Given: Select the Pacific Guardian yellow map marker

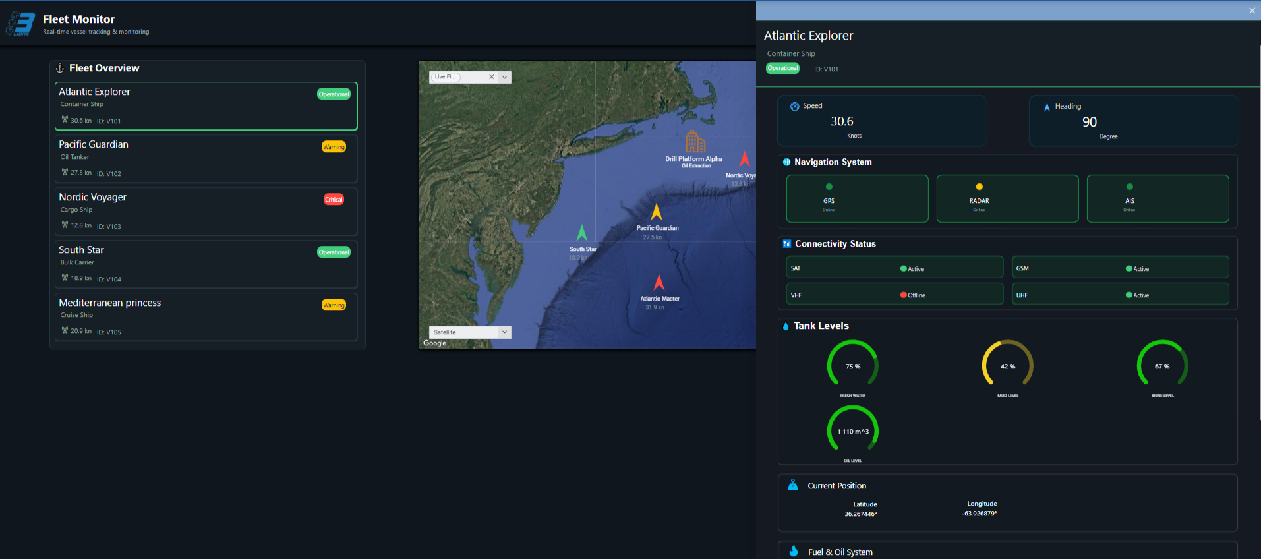Looking at the screenshot, I should pos(656,212).
